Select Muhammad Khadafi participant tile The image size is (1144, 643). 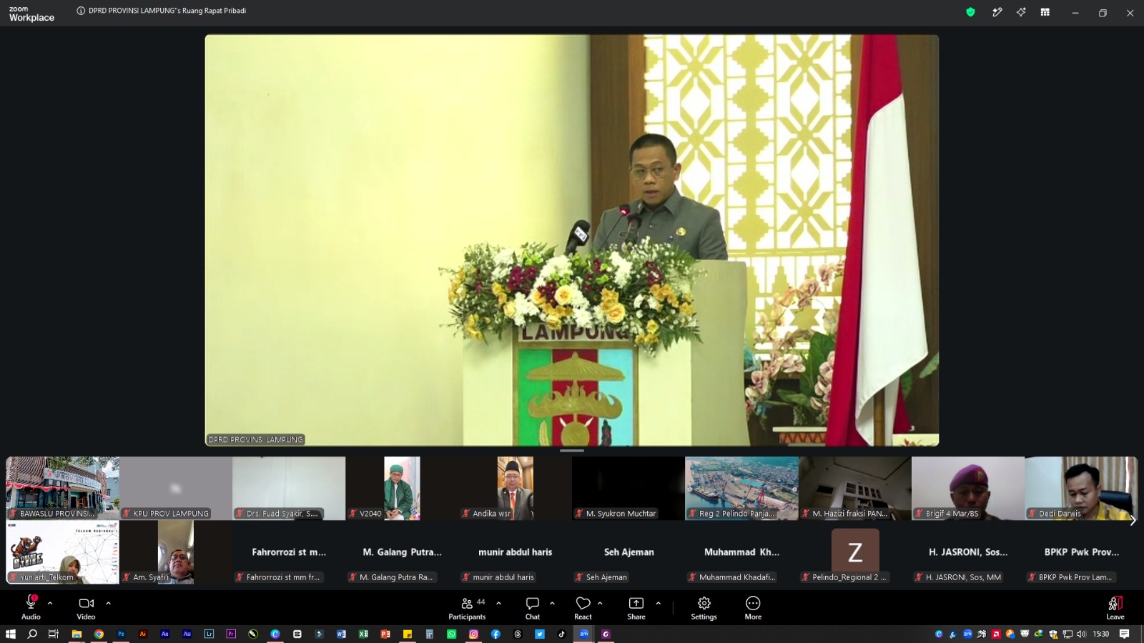pyautogui.click(x=741, y=552)
